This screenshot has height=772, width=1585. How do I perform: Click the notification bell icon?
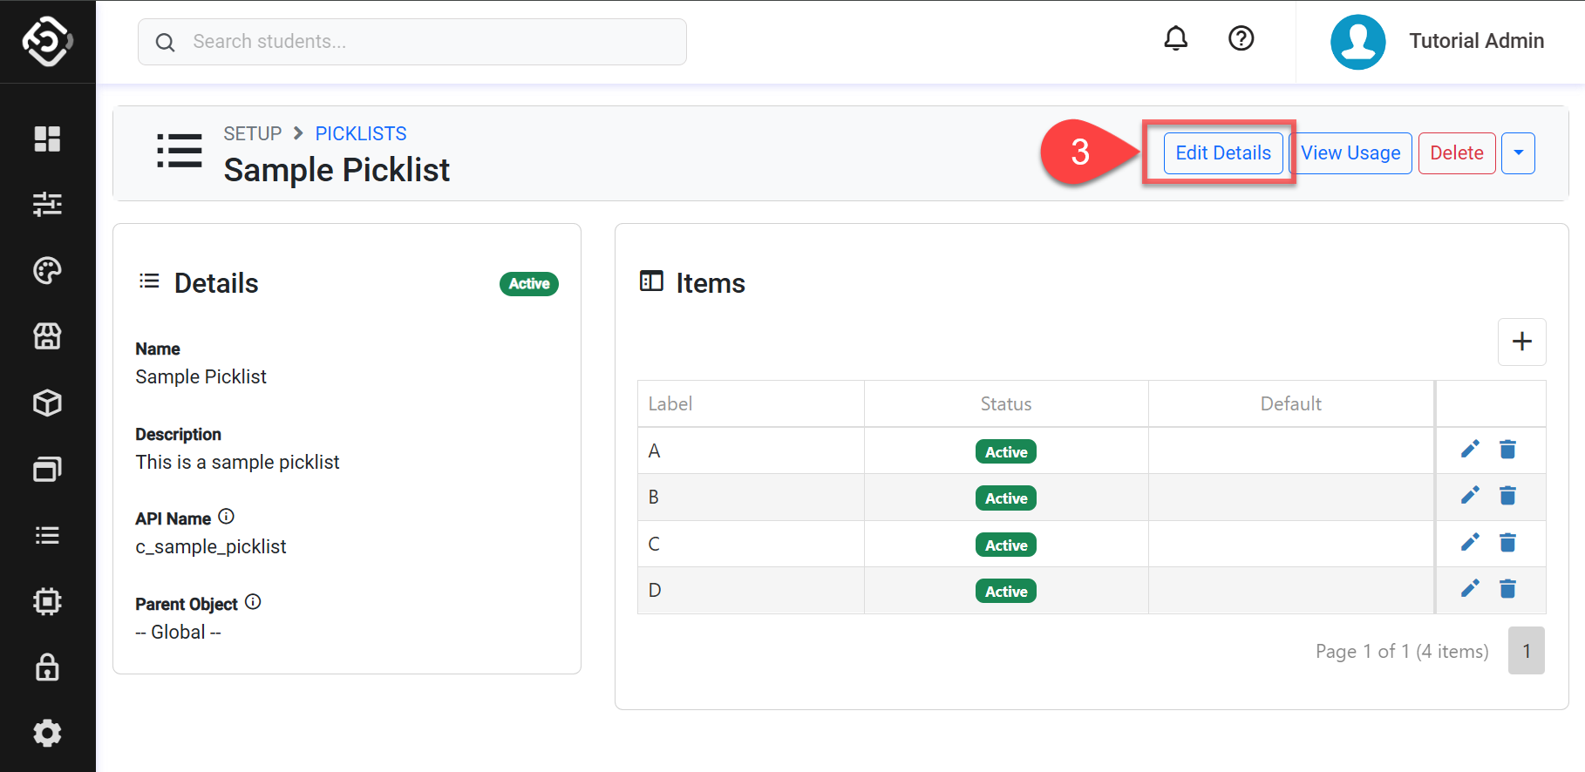pyautogui.click(x=1175, y=38)
